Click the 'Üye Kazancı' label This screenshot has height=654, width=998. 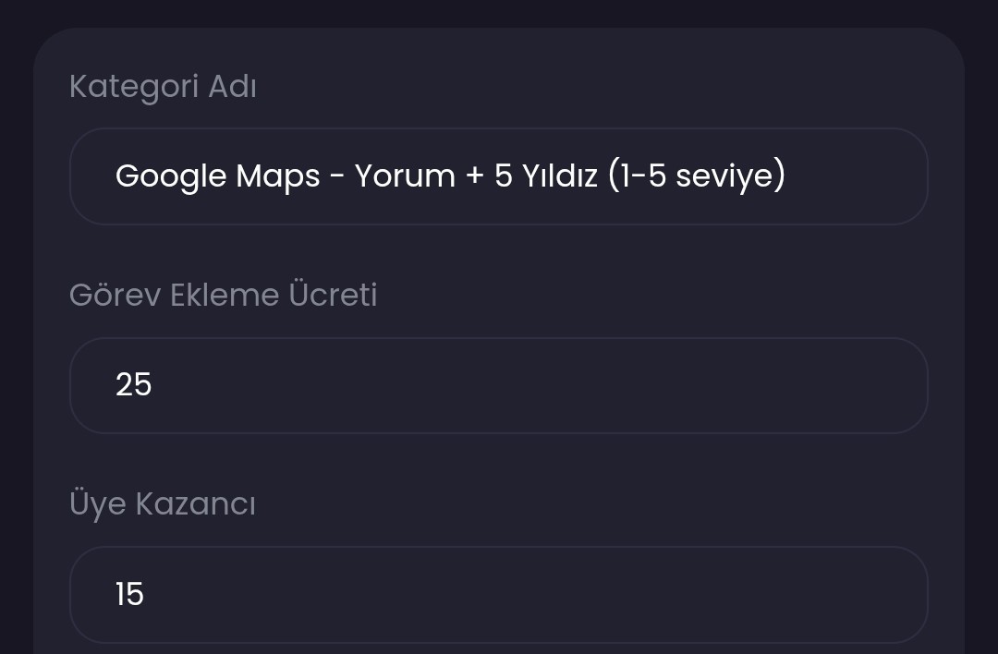tap(163, 503)
